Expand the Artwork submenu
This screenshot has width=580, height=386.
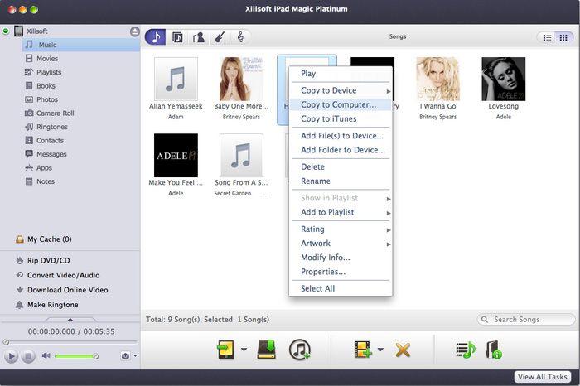point(341,244)
